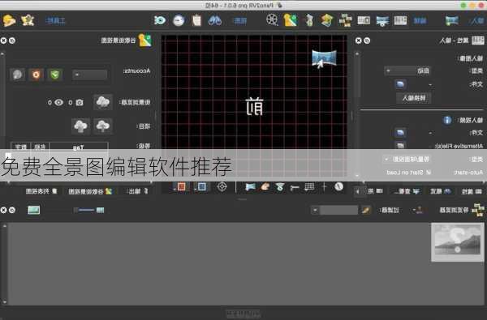Click the gray globe account icon

(17, 75)
